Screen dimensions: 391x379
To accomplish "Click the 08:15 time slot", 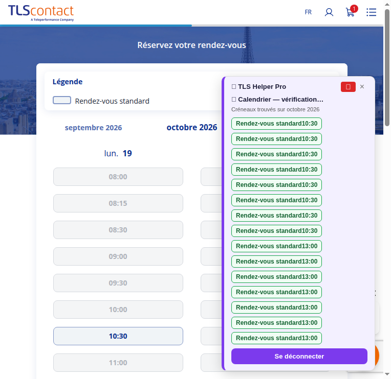I will (x=118, y=203).
